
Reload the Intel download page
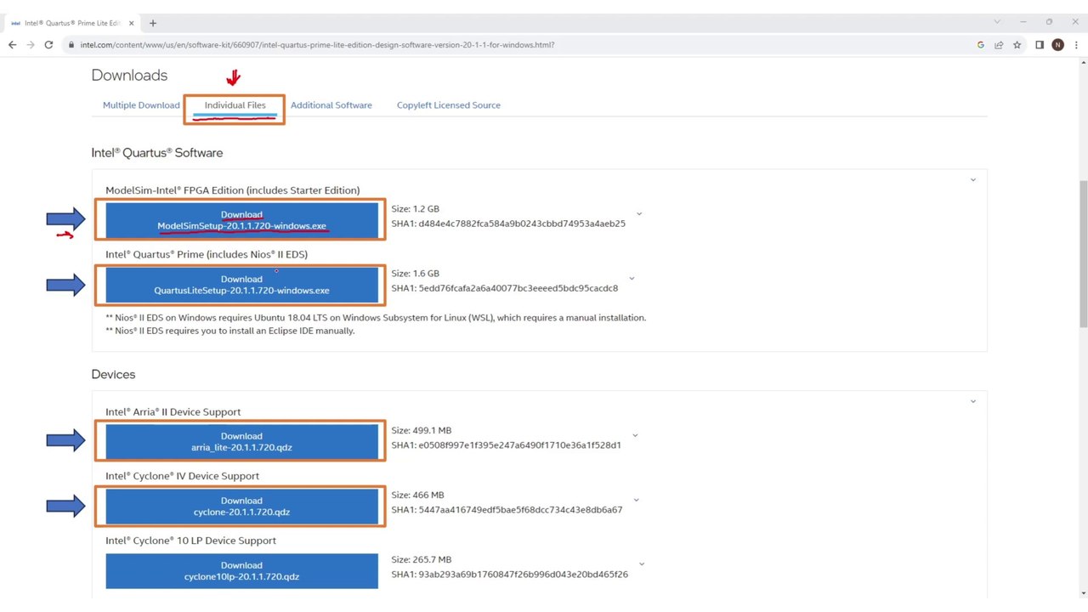click(x=48, y=45)
